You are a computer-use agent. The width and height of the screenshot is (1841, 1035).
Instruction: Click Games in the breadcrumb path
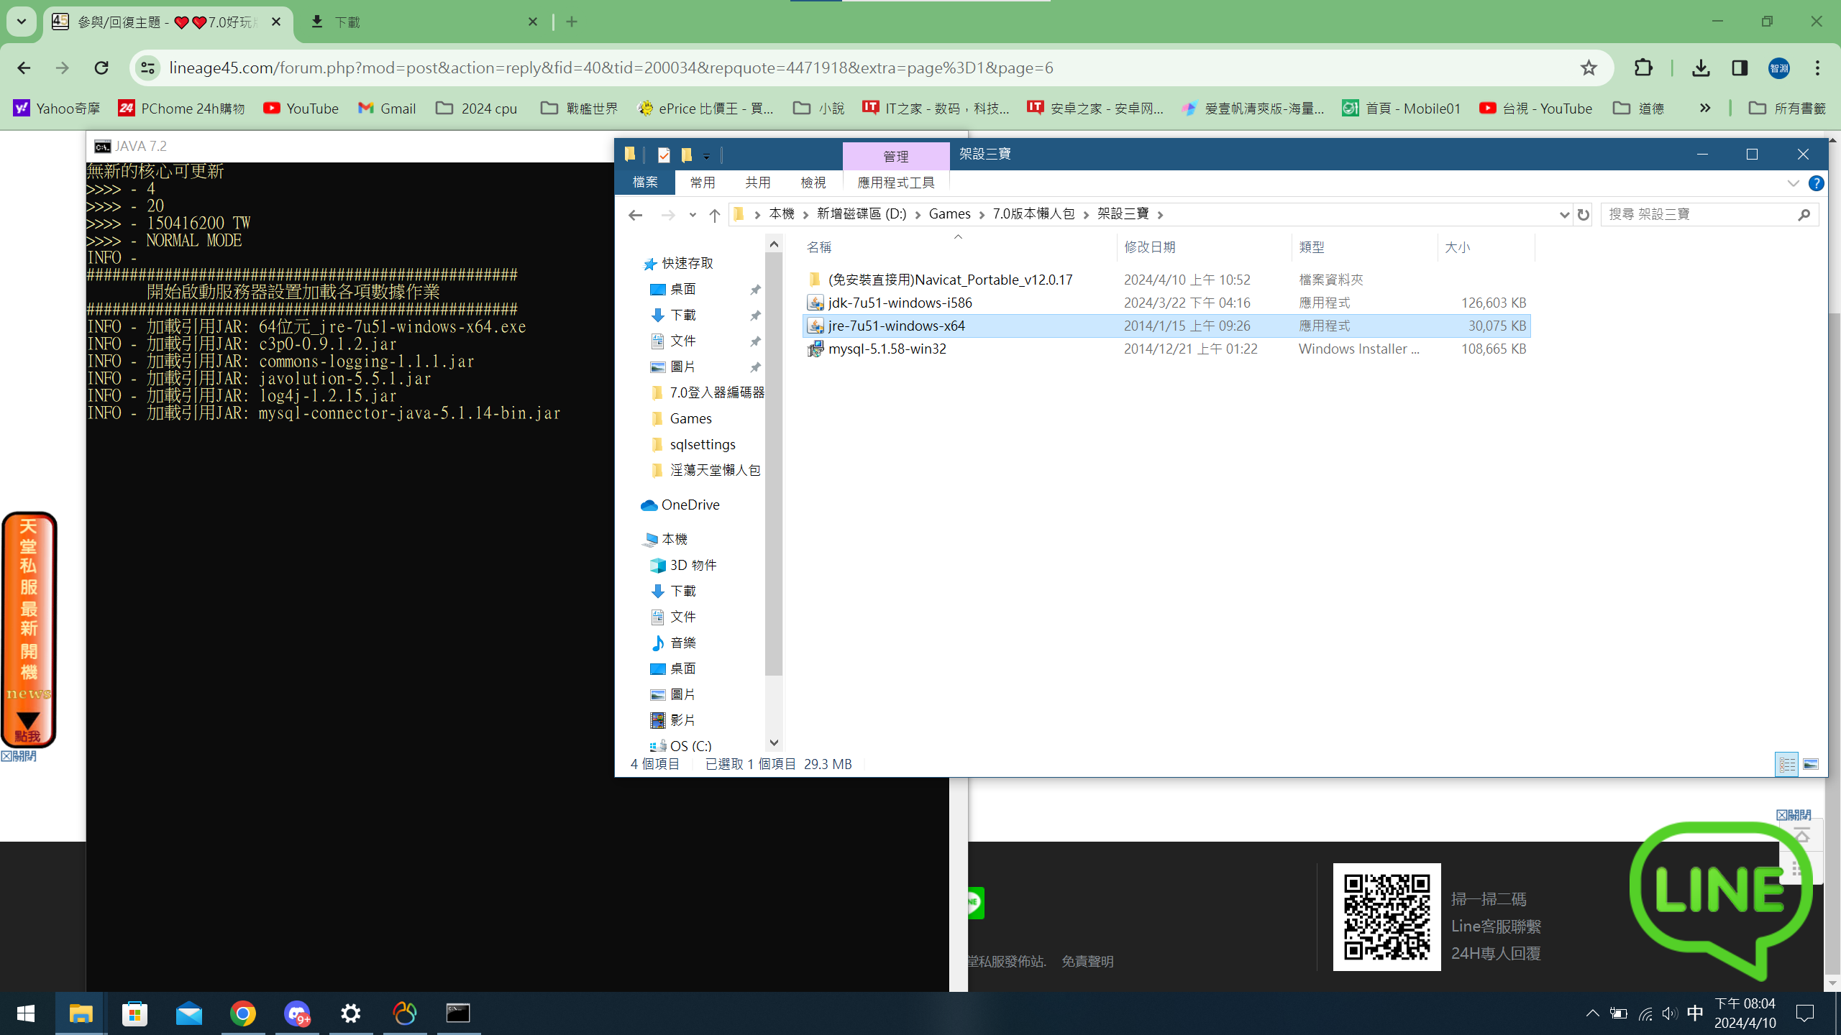[x=949, y=214]
